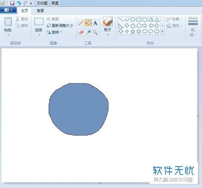202x188 pixels.
Task: Select the Eraser tool
Action: (81, 32)
